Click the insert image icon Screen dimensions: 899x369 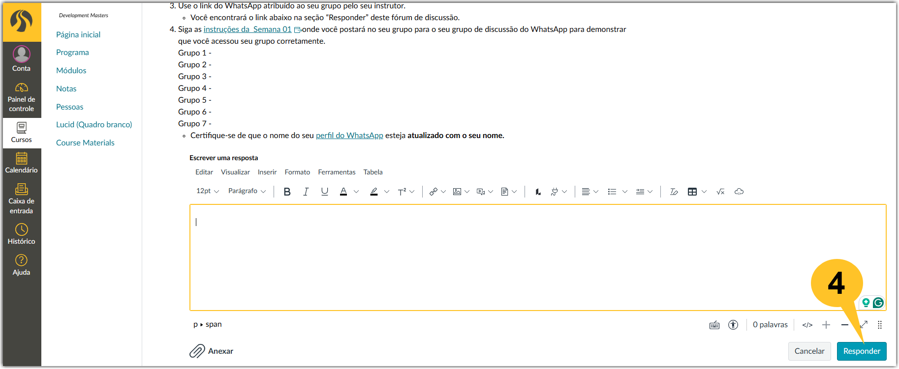[457, 192]
